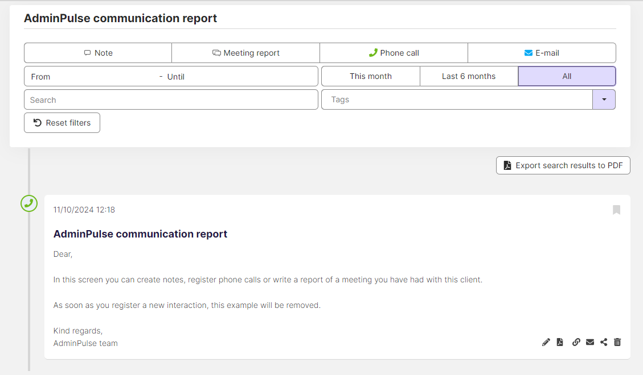This screenshot has height=375, width=643.
Task: Click the 11/10/2024 12:18 timestamp
Action: coord(84,210)
